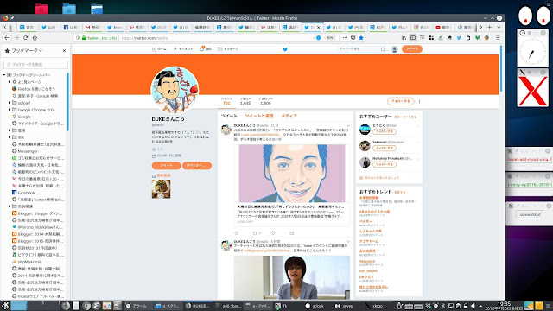Open the food photo thumbnail on profile
Screen dimensions: 553x311
(162, 189)
